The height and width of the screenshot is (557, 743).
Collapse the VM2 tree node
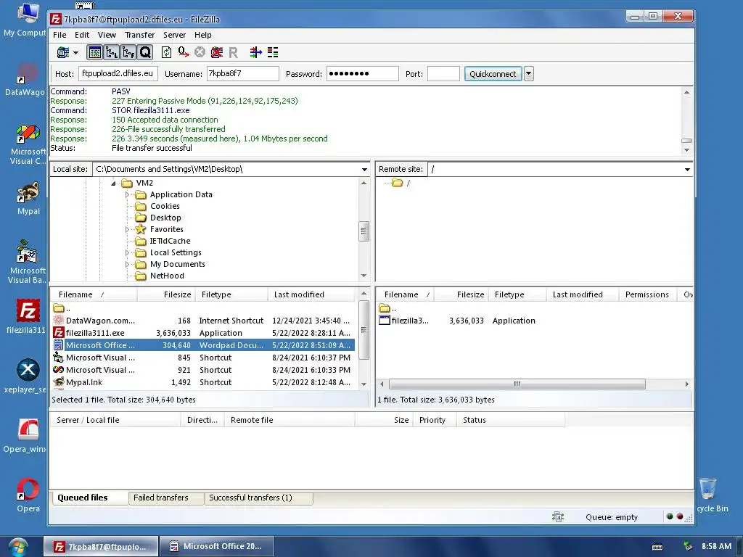(113, 183)
